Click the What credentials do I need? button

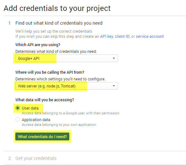click(42, 136)
